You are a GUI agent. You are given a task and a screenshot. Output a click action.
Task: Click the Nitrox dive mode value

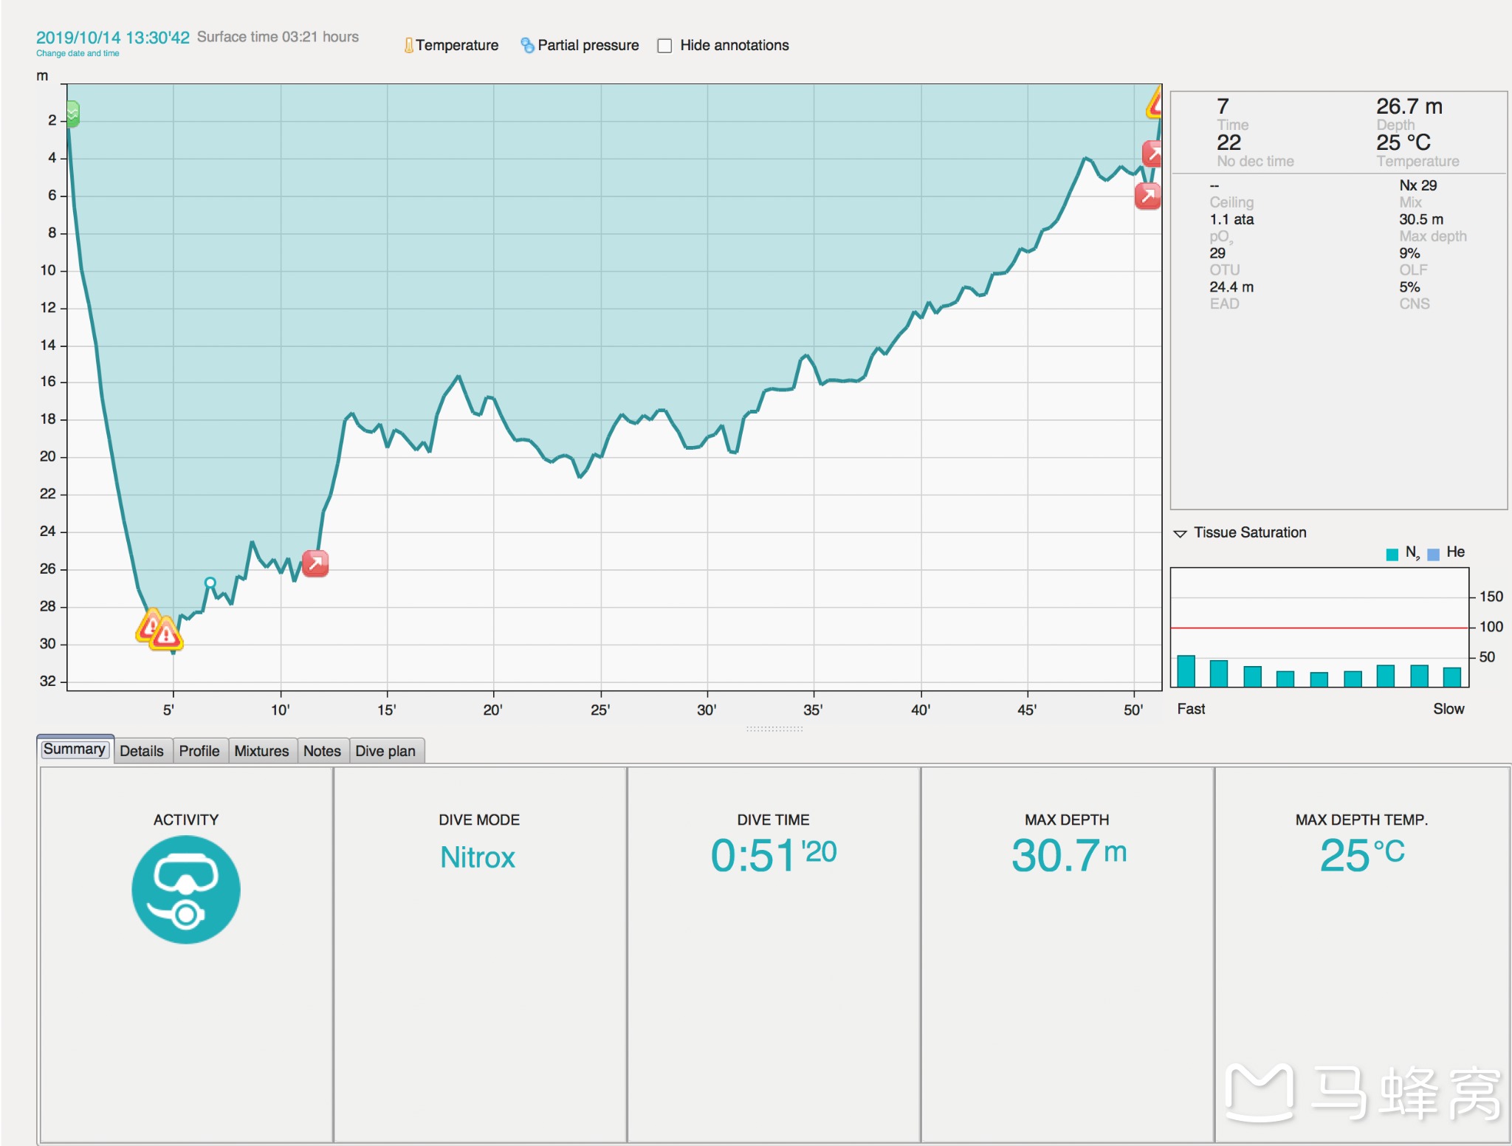478,857
